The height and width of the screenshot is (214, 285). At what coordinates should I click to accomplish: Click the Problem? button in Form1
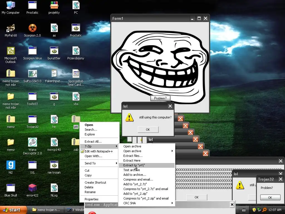(160, 98)
